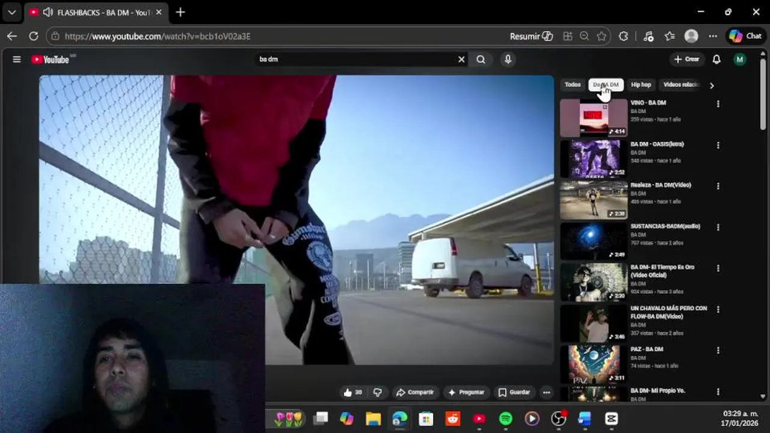Open CapCut from the taskbar

612,419
